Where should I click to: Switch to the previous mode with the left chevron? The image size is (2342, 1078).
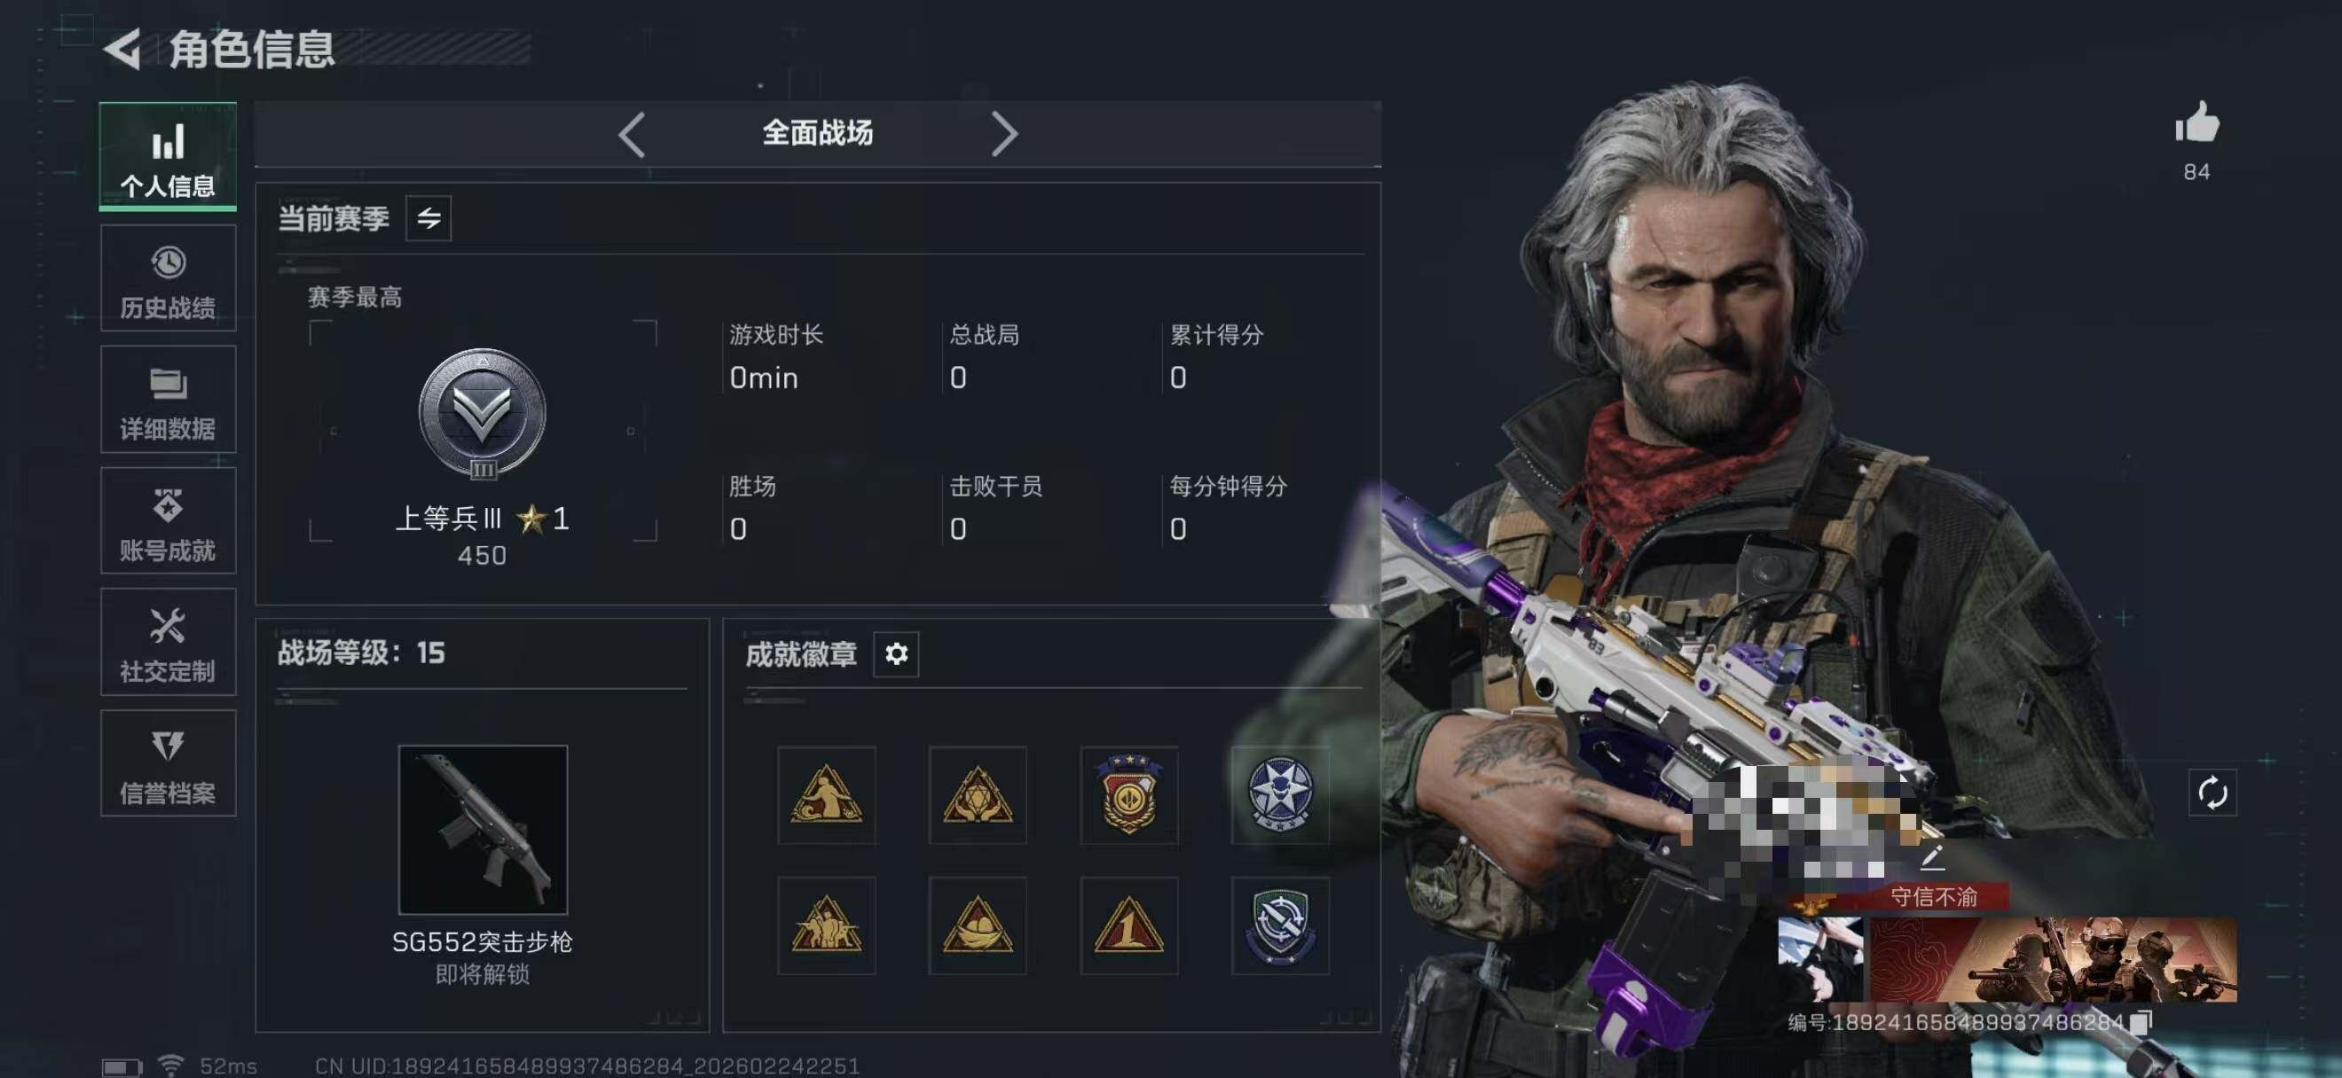tap(632, 135)
